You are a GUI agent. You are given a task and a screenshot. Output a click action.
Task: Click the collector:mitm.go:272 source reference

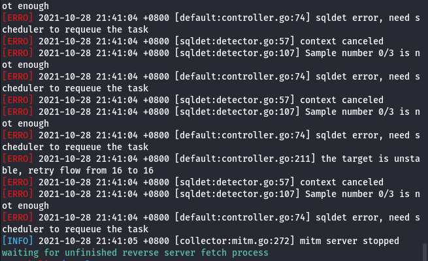tap(235, 241)
